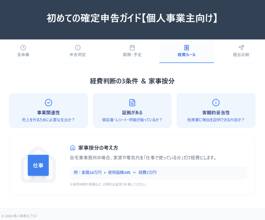Click the calendar icon above 期限・予定

tap(132, 47)
